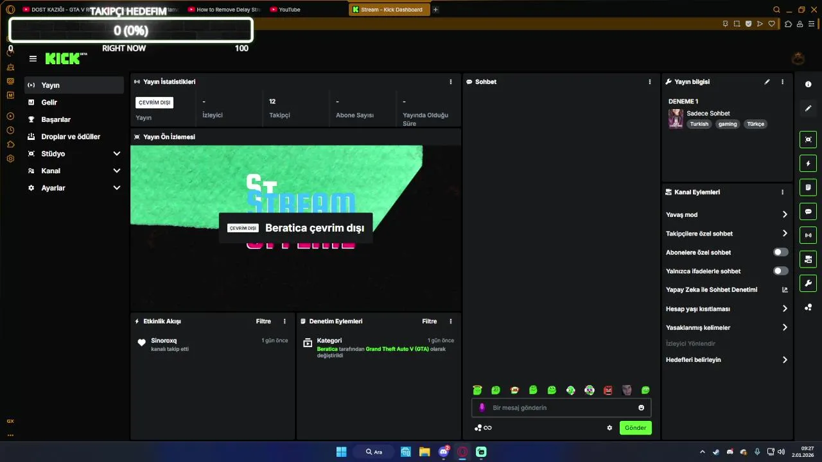Screen dimensions: 822x462
Task: Open Yasaklanmış kelimeler settings
Action: (x=727, y=327)
